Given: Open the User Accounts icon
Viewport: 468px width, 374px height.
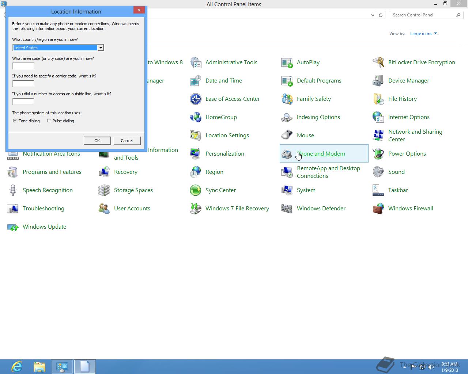Looking at the screenshot, I should pyautogui.click(x=104, y=209).
